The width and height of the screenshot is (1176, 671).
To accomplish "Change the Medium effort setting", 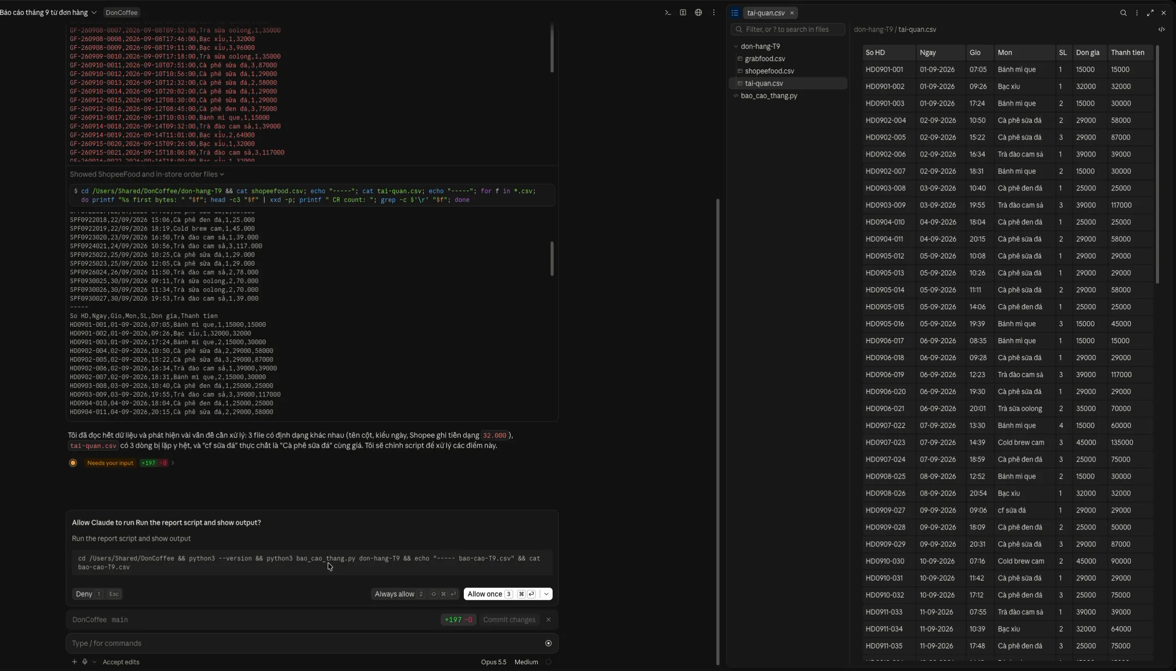I will tap(526, 662).
